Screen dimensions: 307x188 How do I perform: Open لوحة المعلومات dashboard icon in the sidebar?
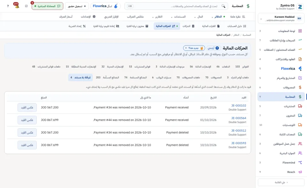300,31
